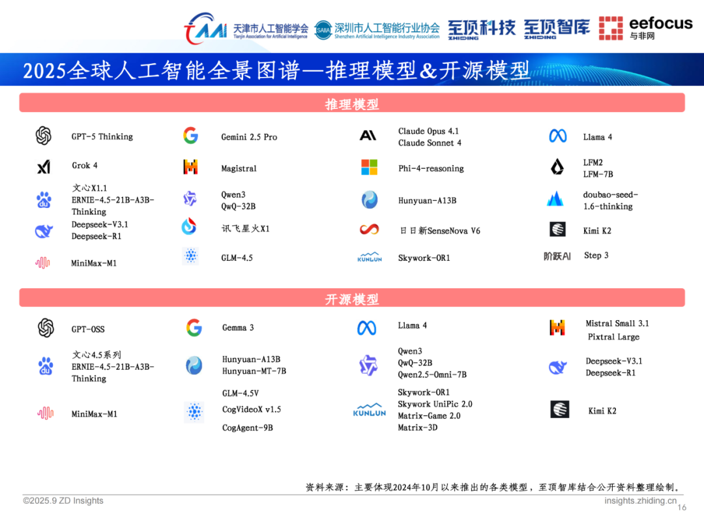
Task: Click the Zhipu dotted icon beside CogVideoX v1.5
Action: tap(194, 412)
